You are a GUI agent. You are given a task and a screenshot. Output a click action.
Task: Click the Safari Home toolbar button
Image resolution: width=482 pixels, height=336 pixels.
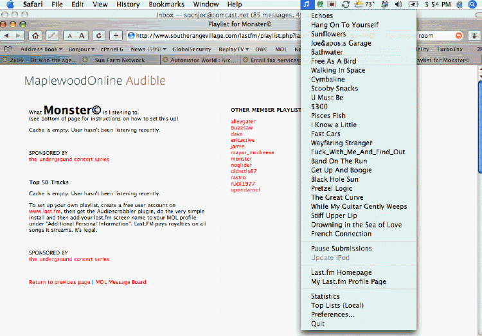point(35,36)
